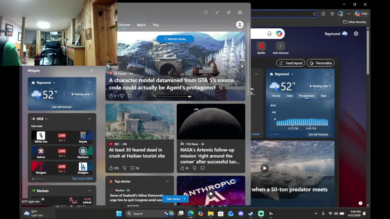The width and height of the screenshot is (390, 219).
Task: Open the link/share icon in widgets header
Action: [229, 12]
